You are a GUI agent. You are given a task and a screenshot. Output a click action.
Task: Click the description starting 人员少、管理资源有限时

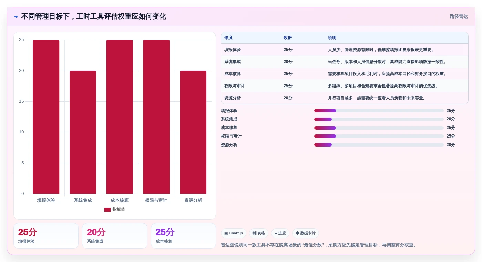381,50
